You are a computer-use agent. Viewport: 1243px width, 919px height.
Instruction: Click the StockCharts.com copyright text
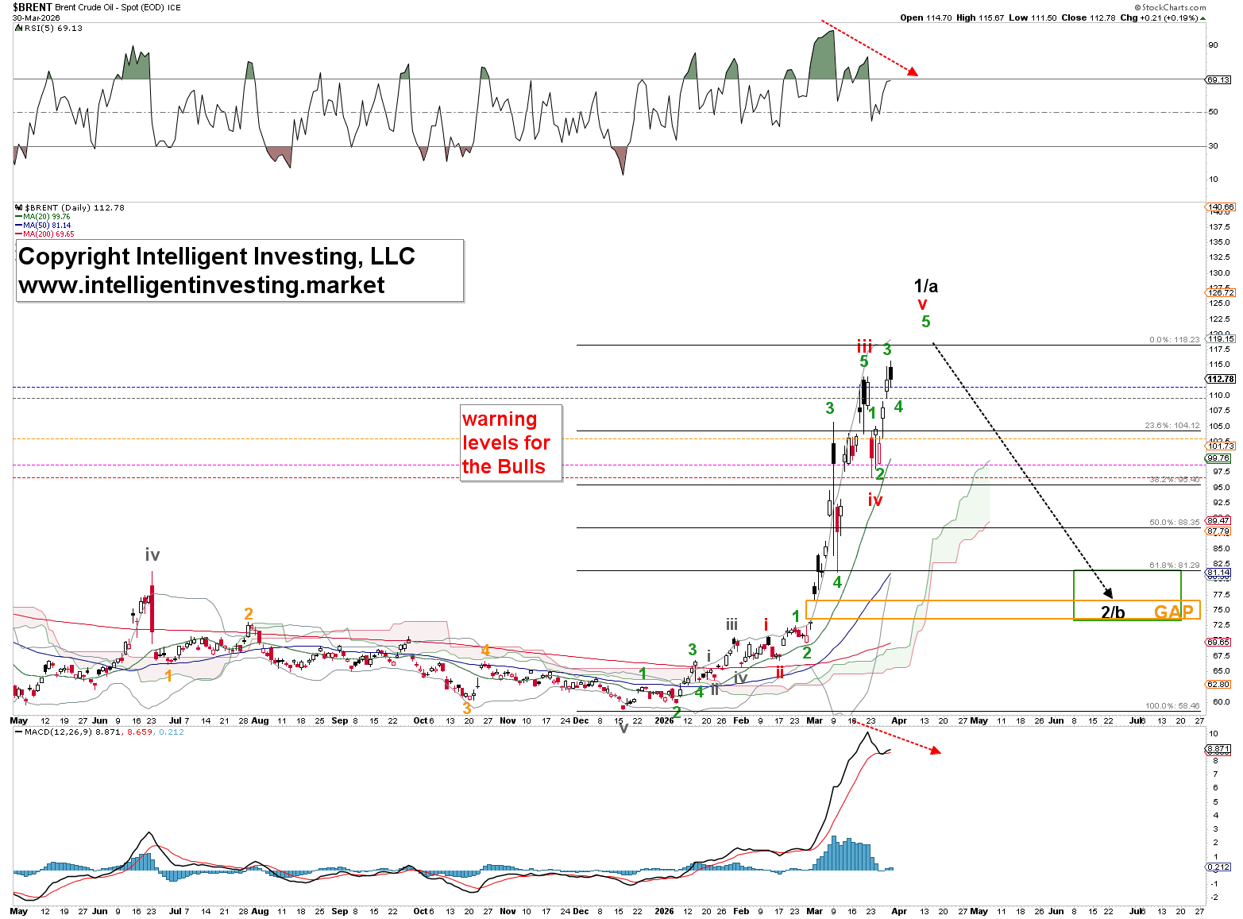click(x=1170, y=7)
